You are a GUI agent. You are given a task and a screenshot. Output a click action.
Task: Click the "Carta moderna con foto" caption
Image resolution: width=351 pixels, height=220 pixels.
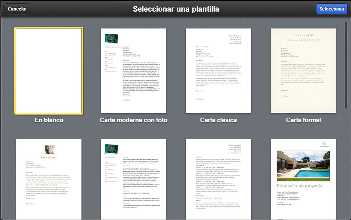click(x=134, y=120)
